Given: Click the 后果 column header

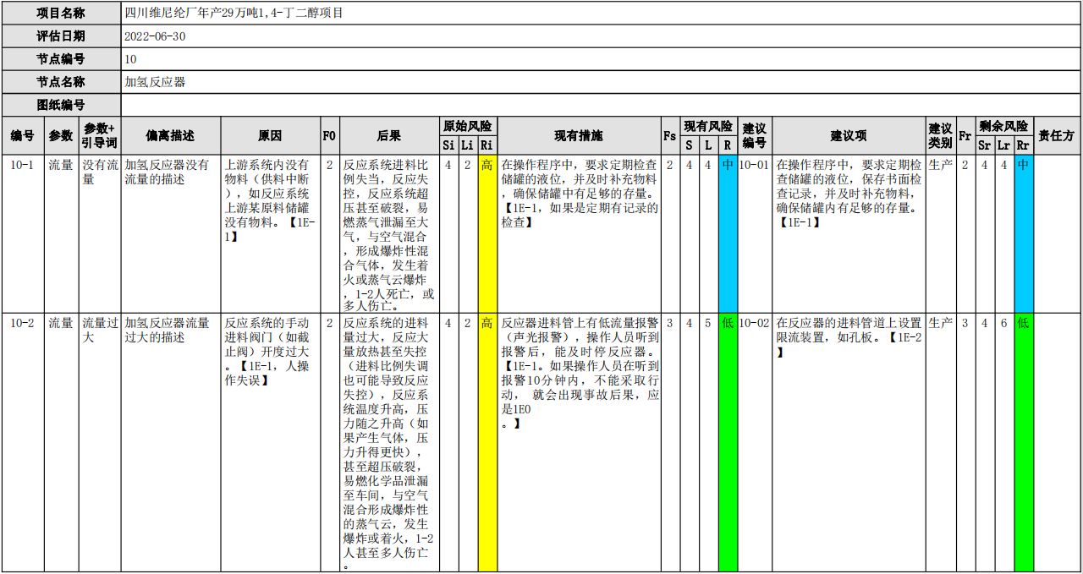Looking at the screenshot, I should pyautogui.click(x=389, y=135).
